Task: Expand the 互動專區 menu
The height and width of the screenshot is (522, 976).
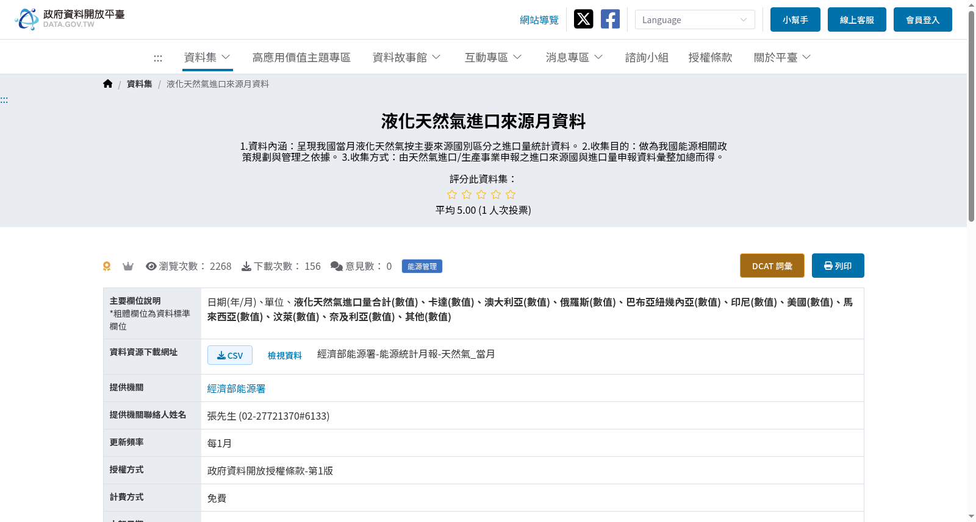Action: [x=493, y=57]
